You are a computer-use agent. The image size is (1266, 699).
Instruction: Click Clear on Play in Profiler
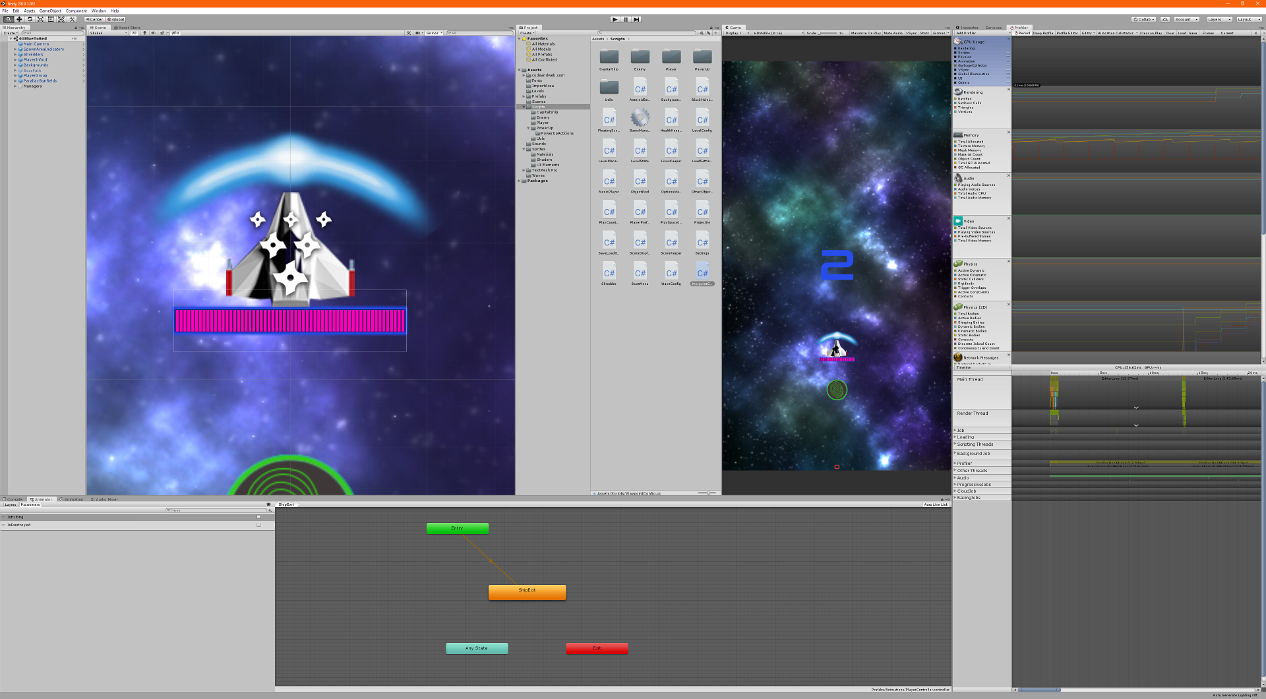(x=1151, y=32)
